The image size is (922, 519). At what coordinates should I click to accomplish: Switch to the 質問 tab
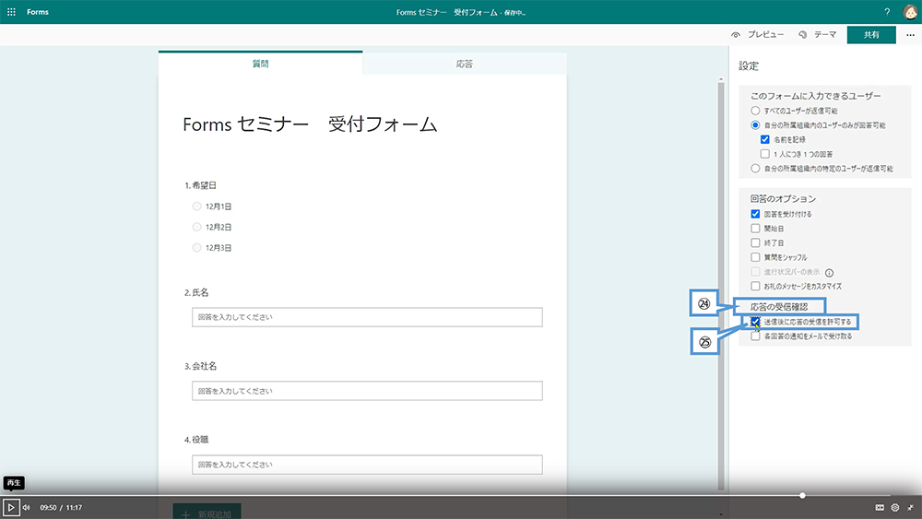261,64
